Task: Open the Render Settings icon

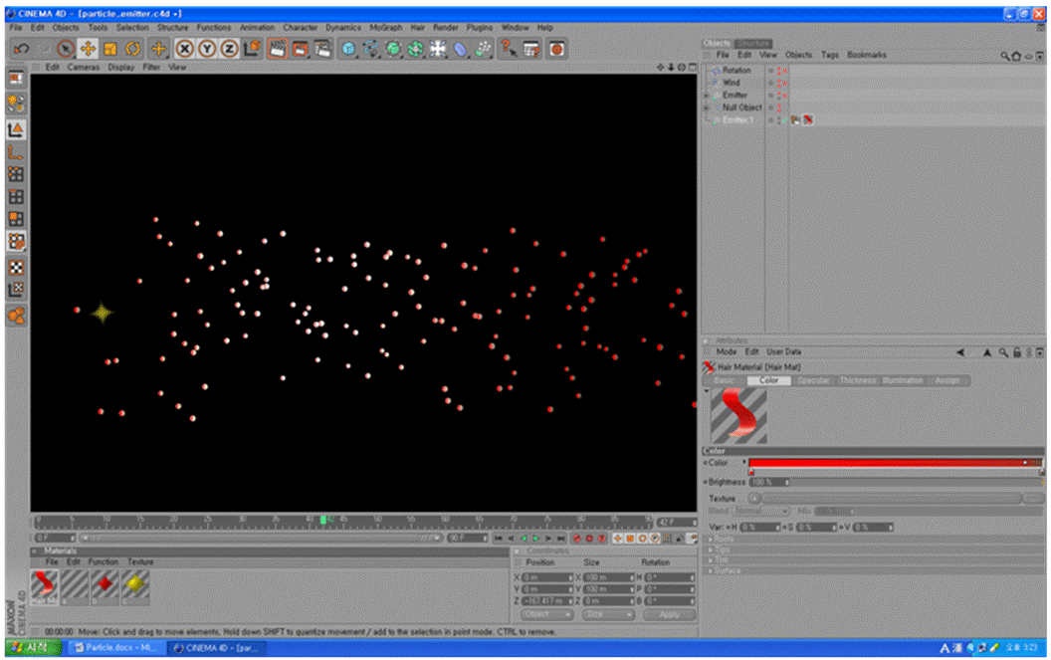Action: 322,49
